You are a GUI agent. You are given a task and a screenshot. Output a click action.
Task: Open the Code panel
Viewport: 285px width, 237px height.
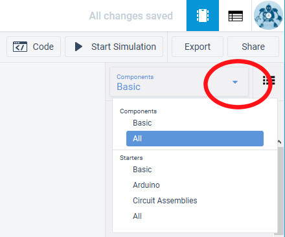[34, 47]
